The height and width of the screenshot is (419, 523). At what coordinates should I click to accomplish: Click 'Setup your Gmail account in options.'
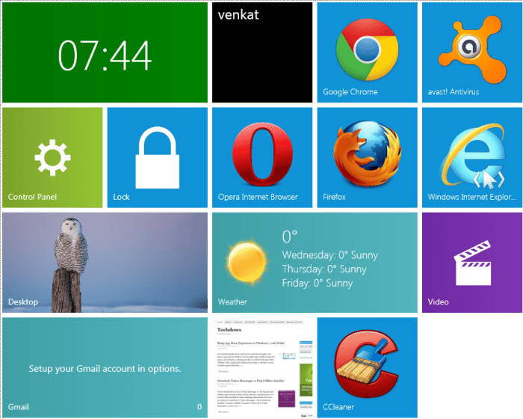coord(105,369)
